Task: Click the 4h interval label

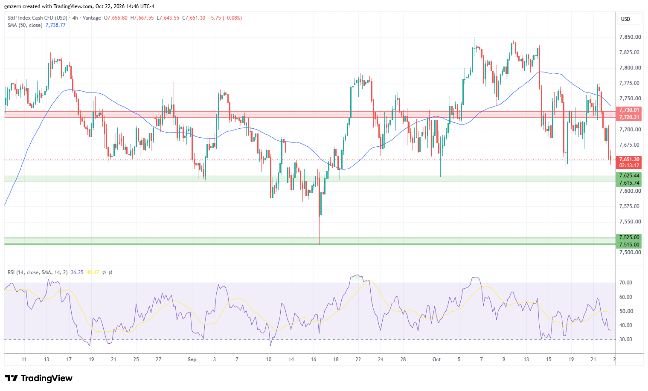Action: point(76,18)
